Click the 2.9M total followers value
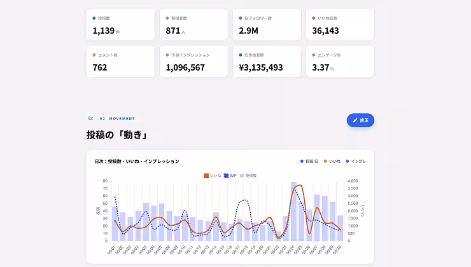Screen dimensions: 471x267 point(248,31)
